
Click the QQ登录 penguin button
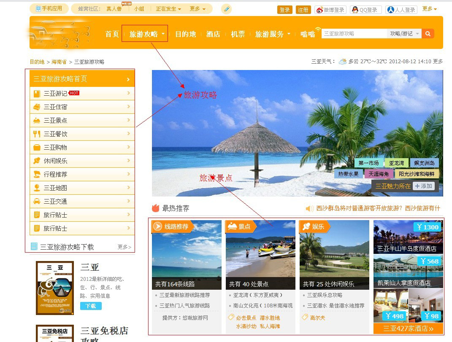point(365,10)
